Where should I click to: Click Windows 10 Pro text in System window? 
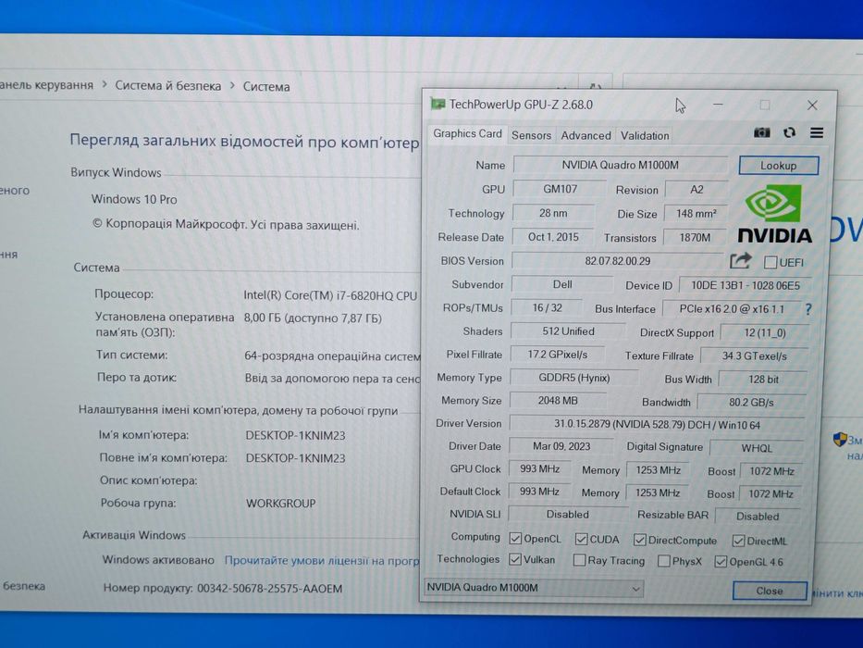134,199
